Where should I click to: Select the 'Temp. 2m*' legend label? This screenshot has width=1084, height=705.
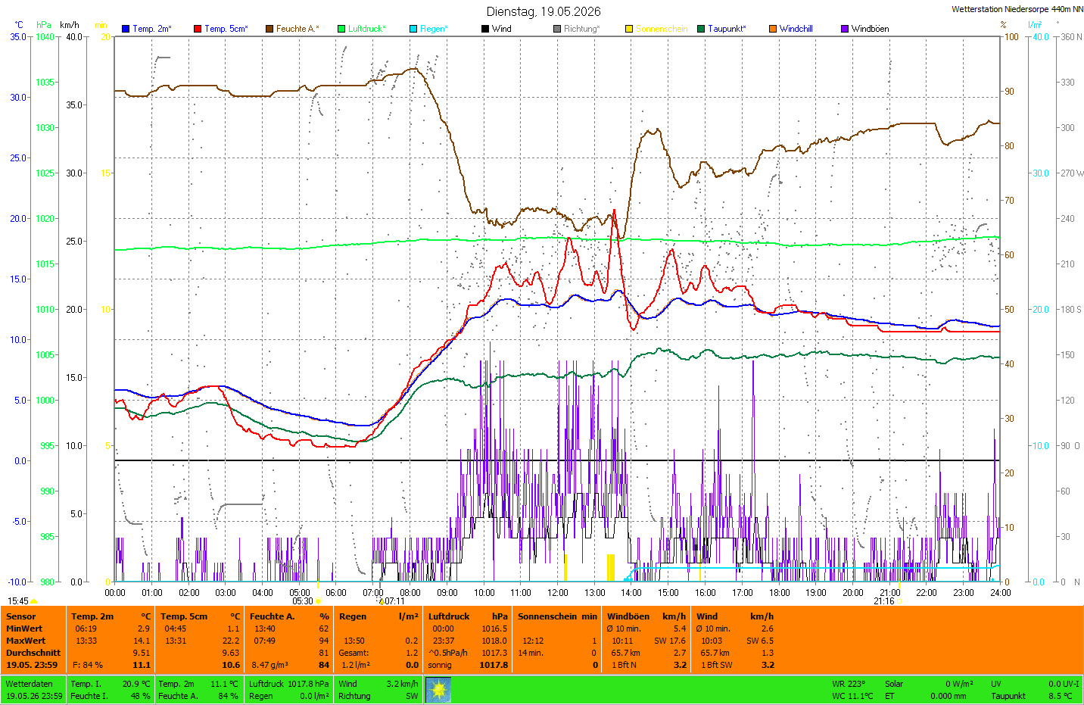(152, 29)
